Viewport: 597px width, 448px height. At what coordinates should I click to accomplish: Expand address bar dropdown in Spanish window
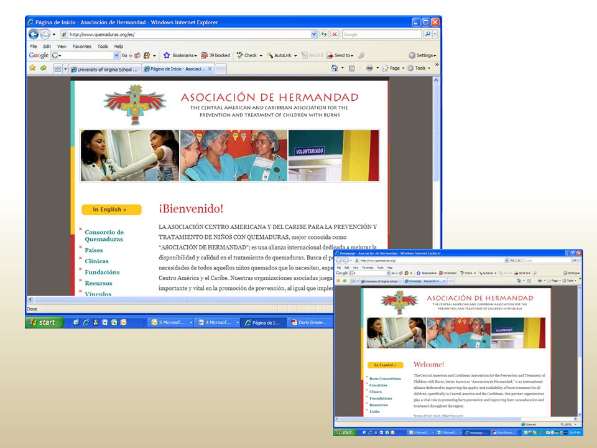[x=313, y=34]
